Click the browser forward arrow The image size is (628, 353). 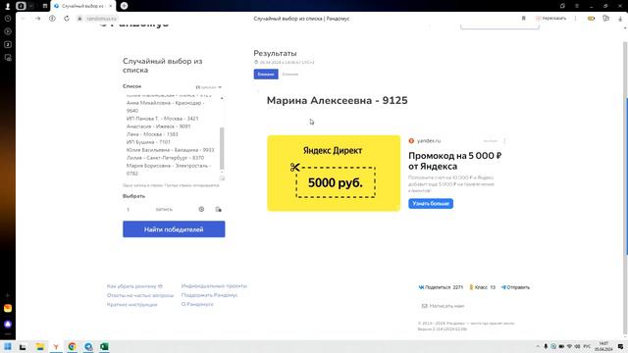point(37,19)
